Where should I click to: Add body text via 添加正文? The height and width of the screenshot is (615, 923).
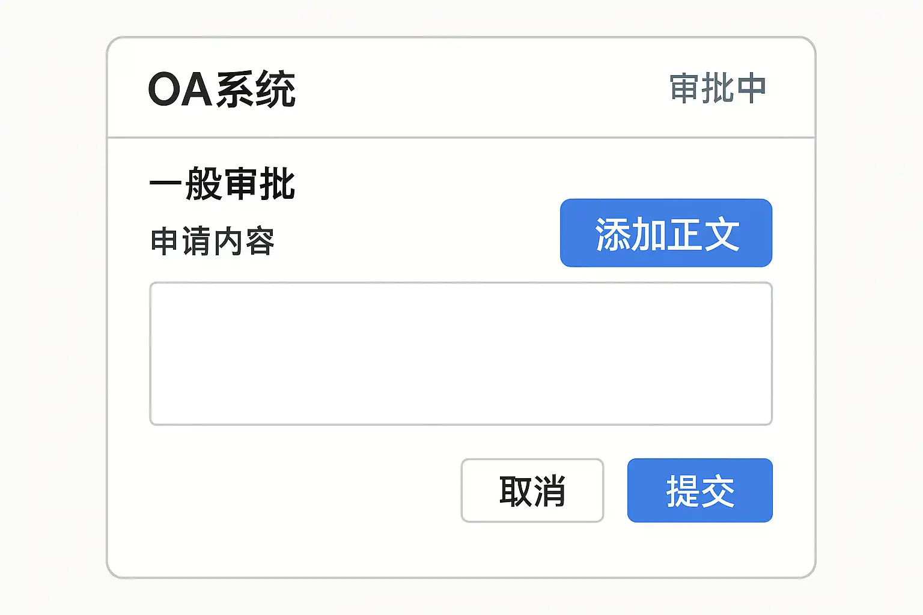[666, 233]
